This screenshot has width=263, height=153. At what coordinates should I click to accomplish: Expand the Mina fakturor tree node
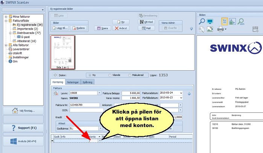coord(6,17)
